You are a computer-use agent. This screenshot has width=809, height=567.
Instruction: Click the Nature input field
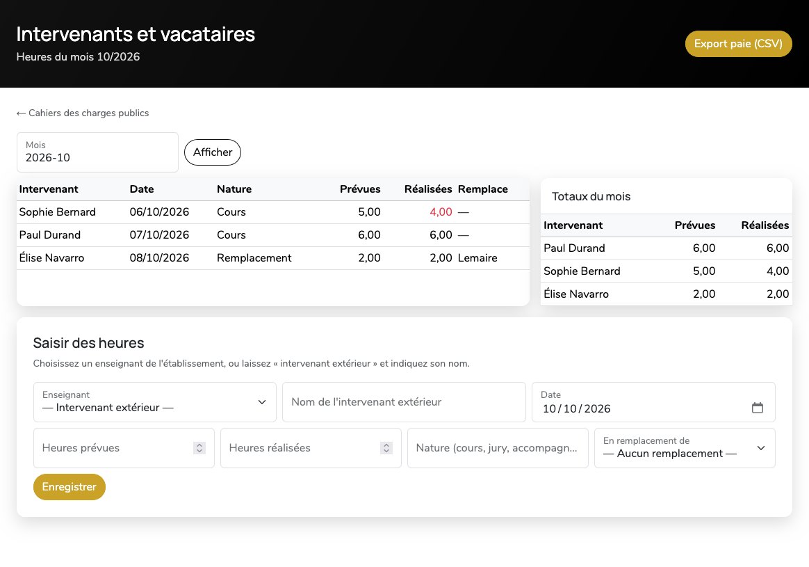(498, 448)
